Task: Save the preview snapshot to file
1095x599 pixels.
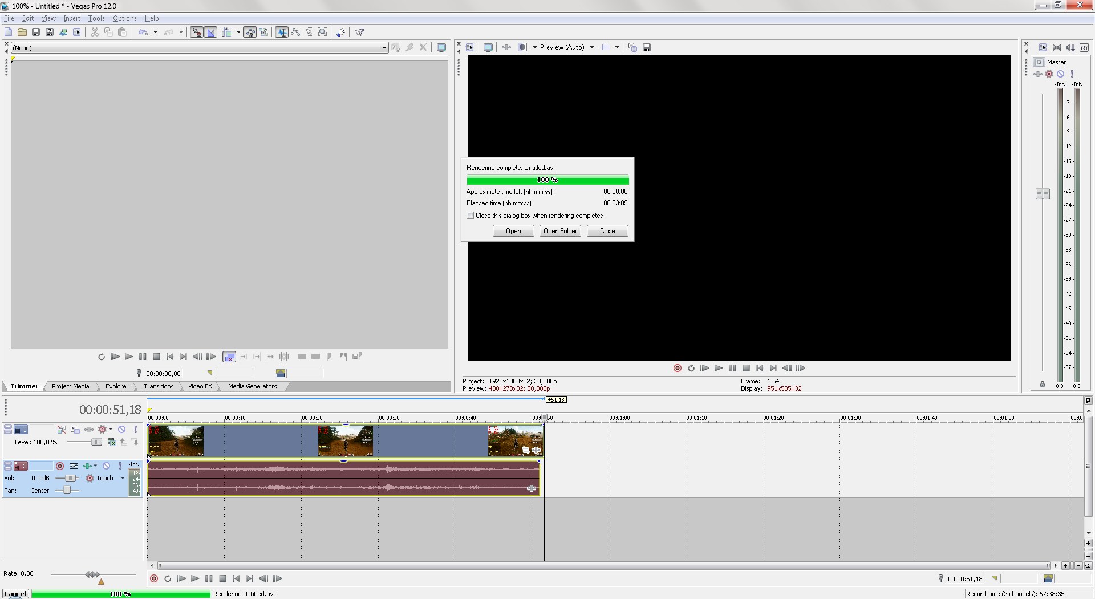Action: (x=647, y=47)
